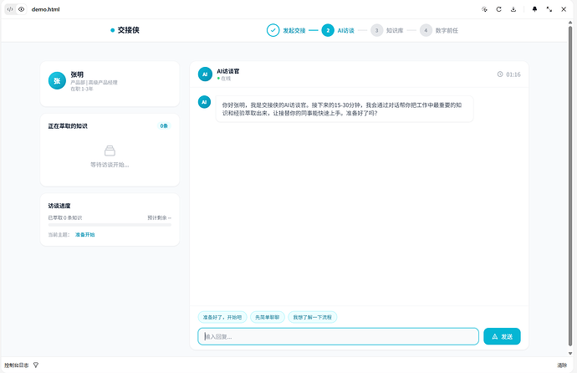The image size is (577, 373).
Task: Choose quick reply 先简单聊聊
Action: (268, 317)
